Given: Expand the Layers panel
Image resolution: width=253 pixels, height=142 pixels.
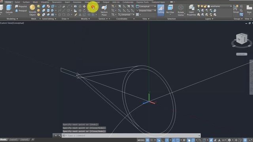Looking at the screenshot, I should pos(209,19).
